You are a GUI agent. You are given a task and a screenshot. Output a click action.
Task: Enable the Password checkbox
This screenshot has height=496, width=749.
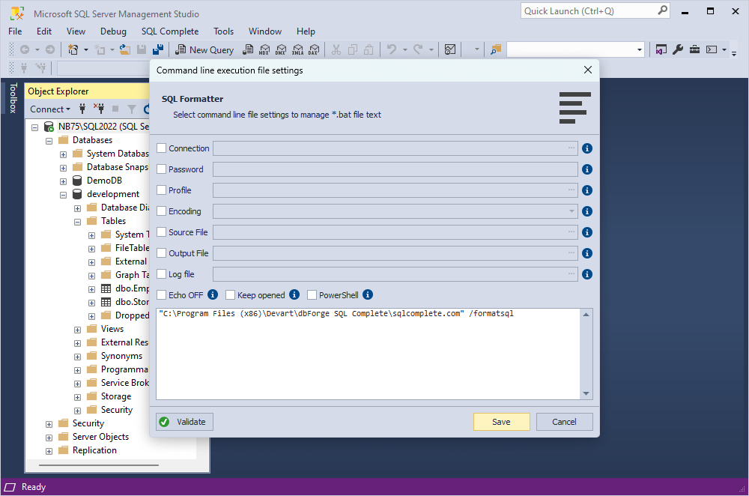(162, 169)
